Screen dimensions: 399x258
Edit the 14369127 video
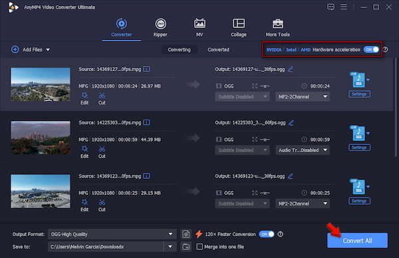[x=84, y=98]
